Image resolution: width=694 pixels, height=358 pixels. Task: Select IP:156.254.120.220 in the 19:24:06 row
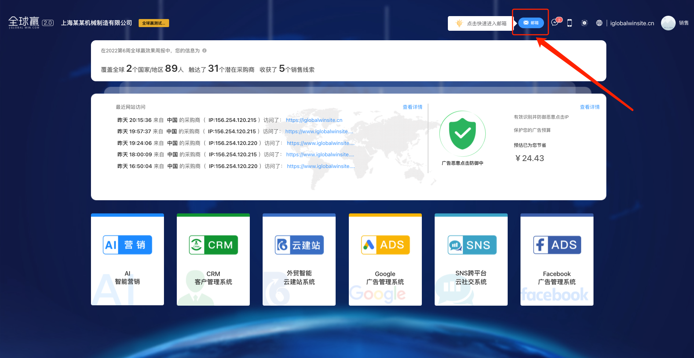click(233, 143)
